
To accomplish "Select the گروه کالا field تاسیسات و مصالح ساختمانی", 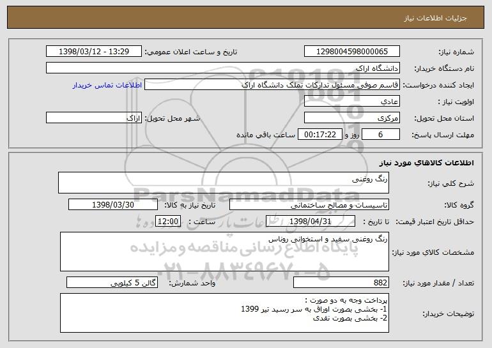I will 309,205.
